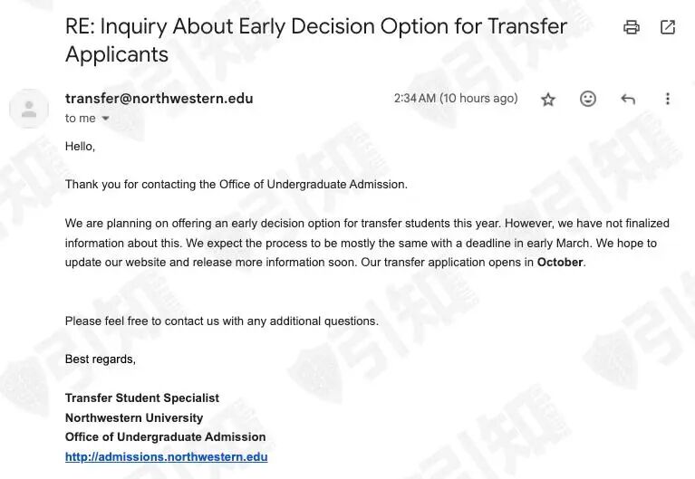Click "Transfer Student Specialist" in the signature
The image size is (695, 479).
[x=142, y=398]
